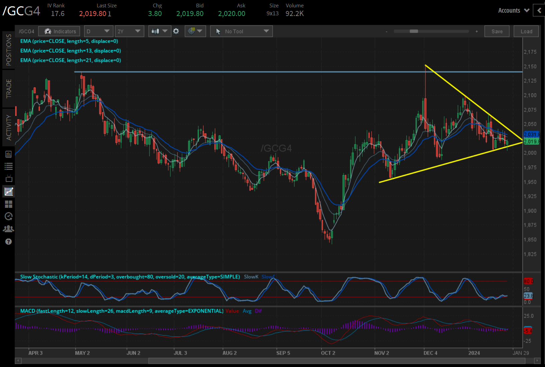The image size is (545, 367).
Task: Expand the crosshair cursor mode dropdown
Action: point(195,31)
